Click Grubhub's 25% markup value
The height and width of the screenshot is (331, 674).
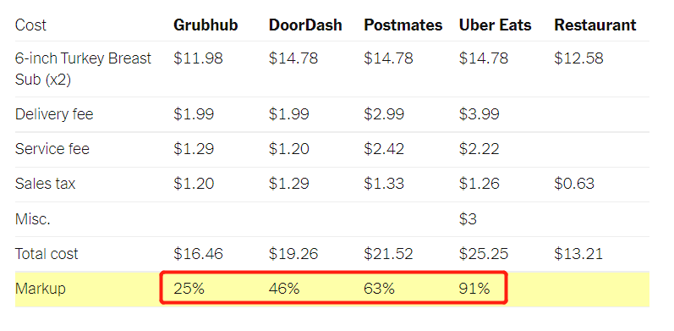pyautogui.click(x=189, y=289)
